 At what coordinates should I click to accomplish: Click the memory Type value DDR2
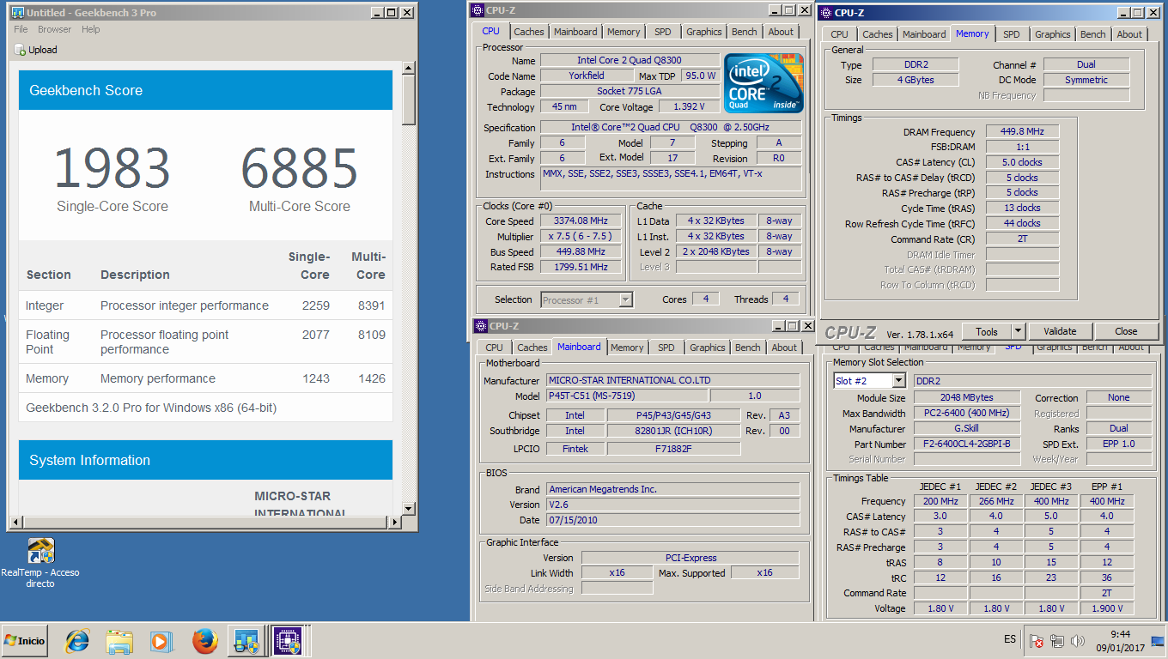(916, 64)
